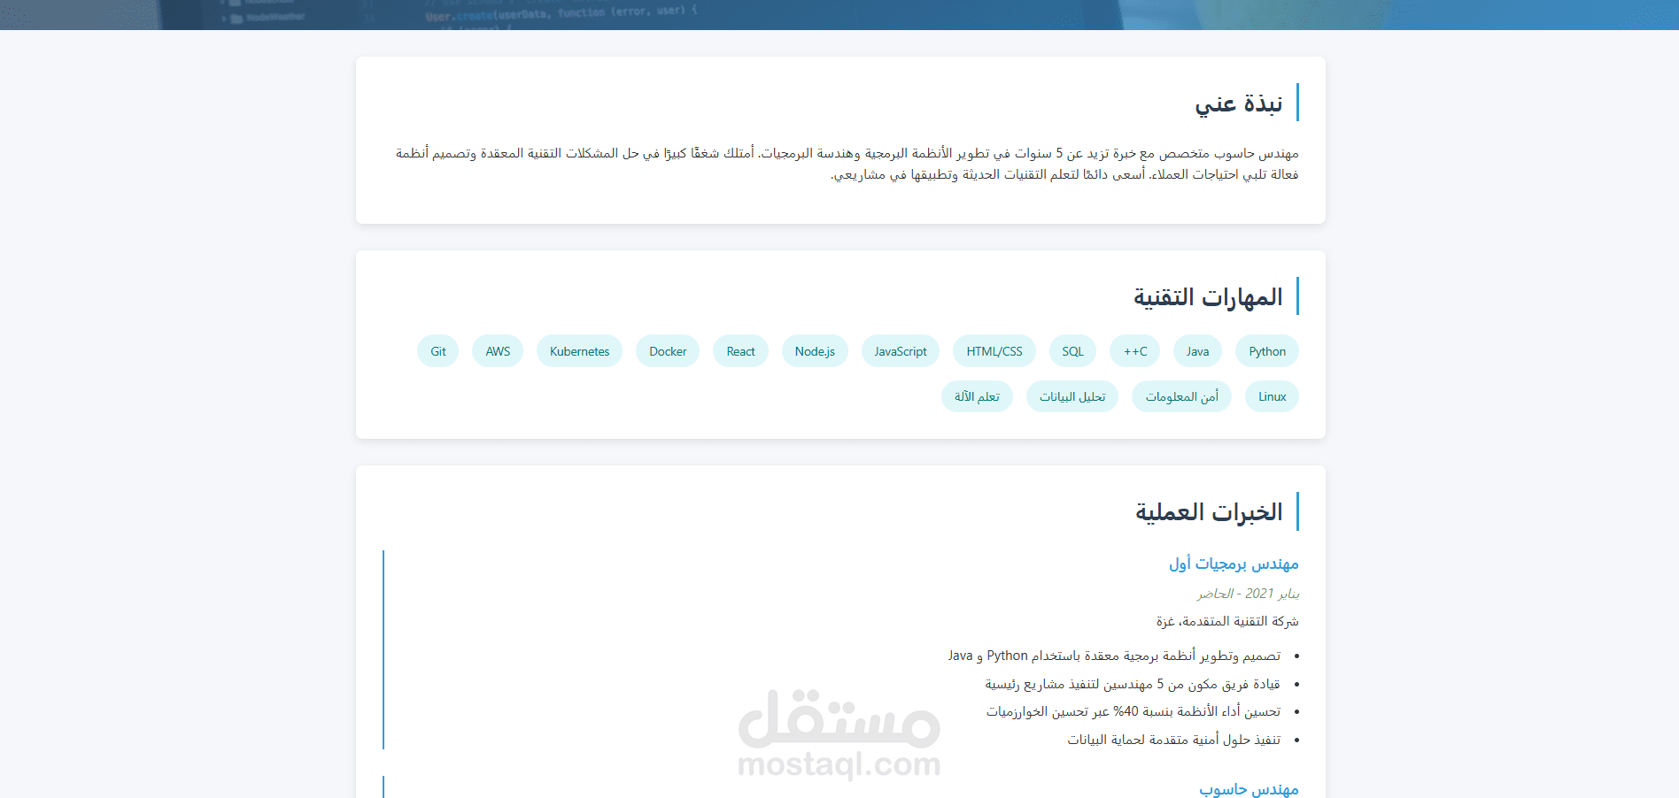Screen dimensions: 1679x798
Task: Select the Linux skill tag
Action: (x=1272, y=396)
